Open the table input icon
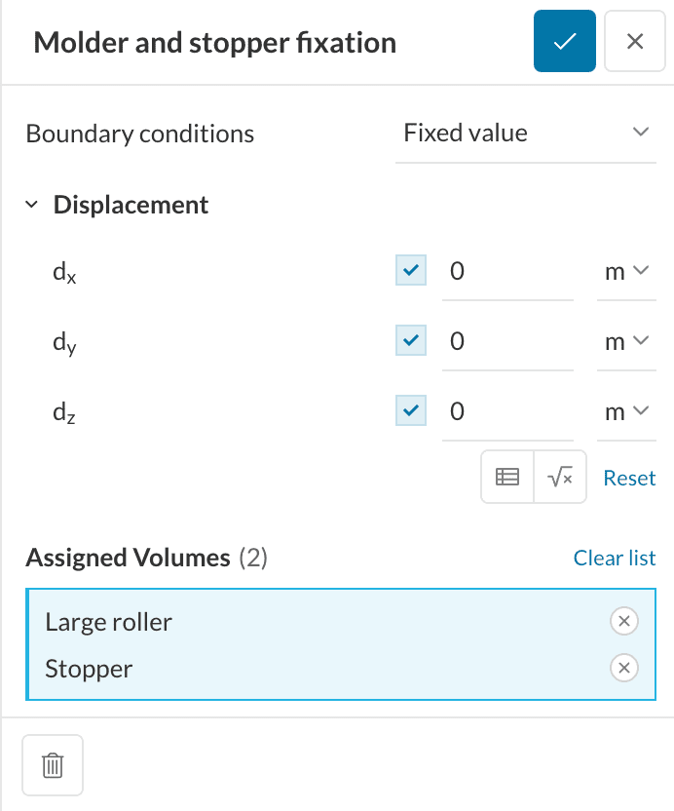The height and width of the screenshot is (811, 674). pos(507,477)
